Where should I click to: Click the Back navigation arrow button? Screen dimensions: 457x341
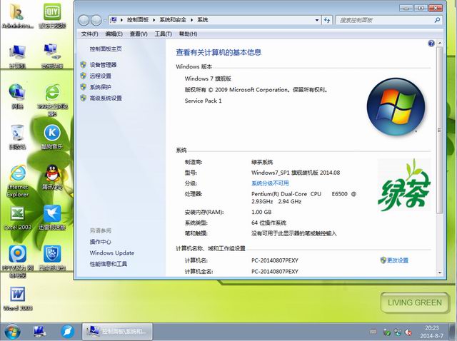point(84,20)
